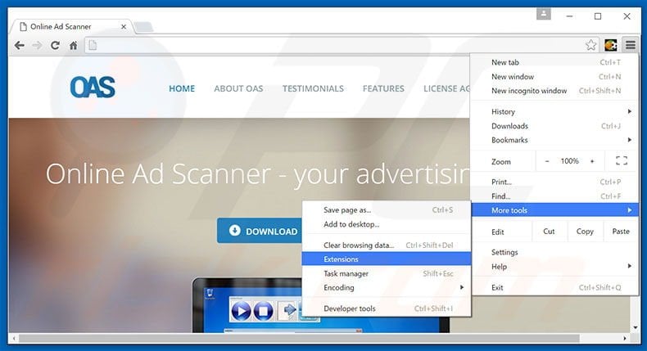Screen dimensions: 647x351
Task: Choose Find... from the menu
Action: coord(554,196)
